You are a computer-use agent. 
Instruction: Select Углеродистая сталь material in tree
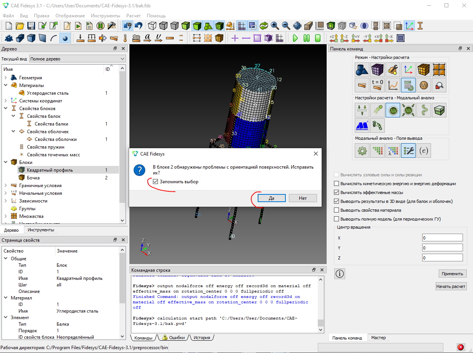47,93
